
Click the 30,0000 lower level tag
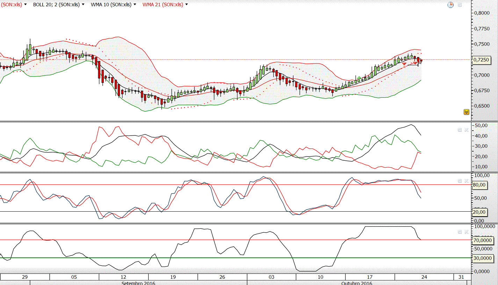pos(482,258)
